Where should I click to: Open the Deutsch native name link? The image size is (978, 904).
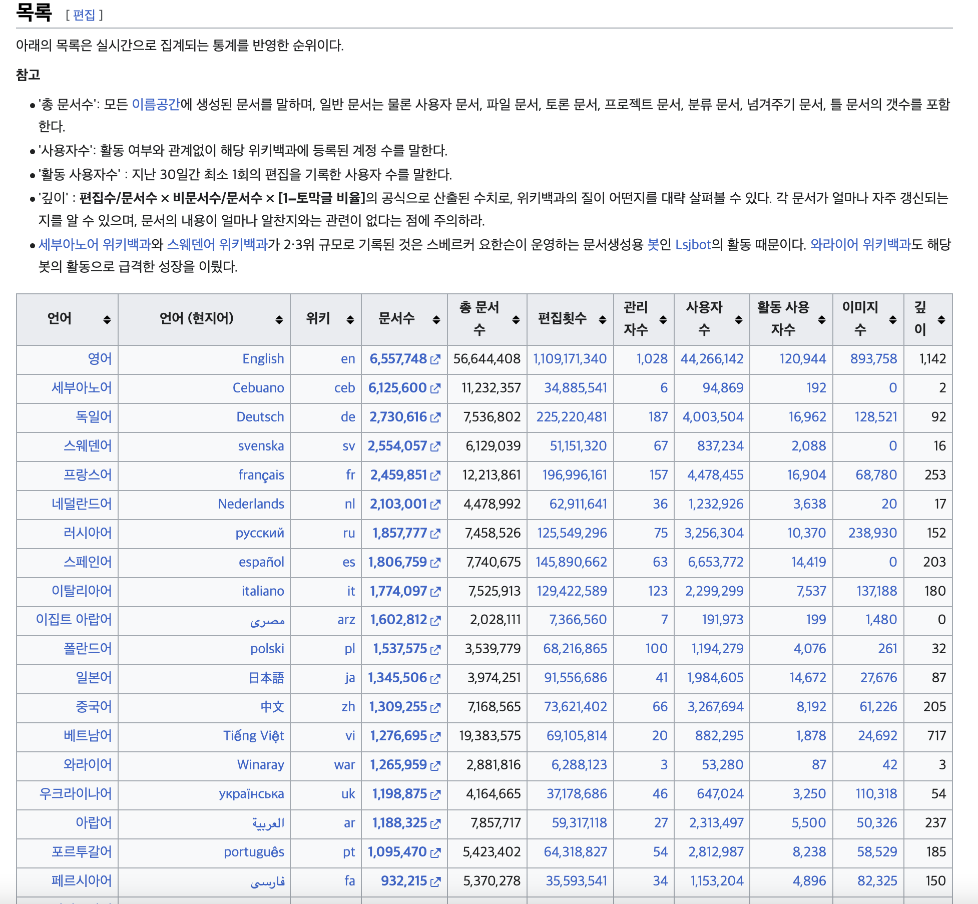[260, 417]
